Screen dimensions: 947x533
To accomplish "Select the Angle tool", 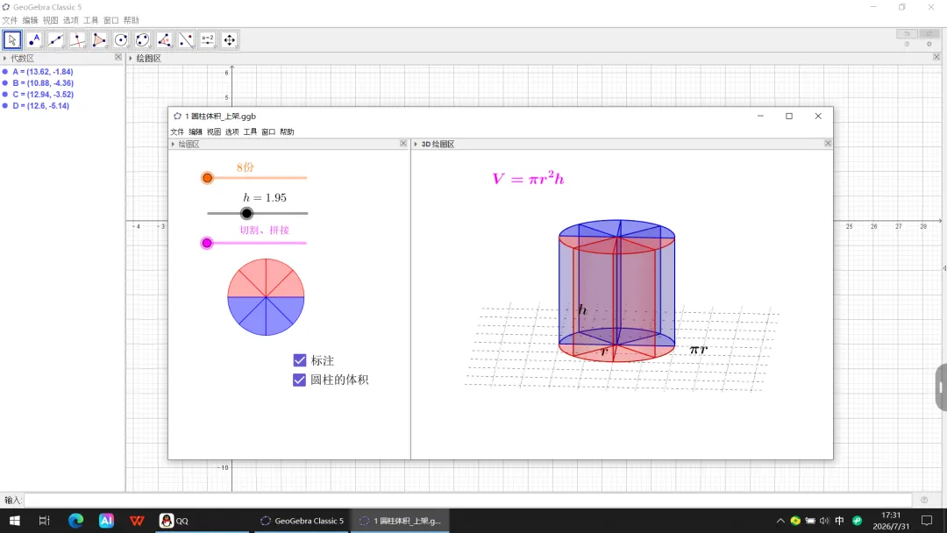I will pyautogui.click(x=164, y=39).
